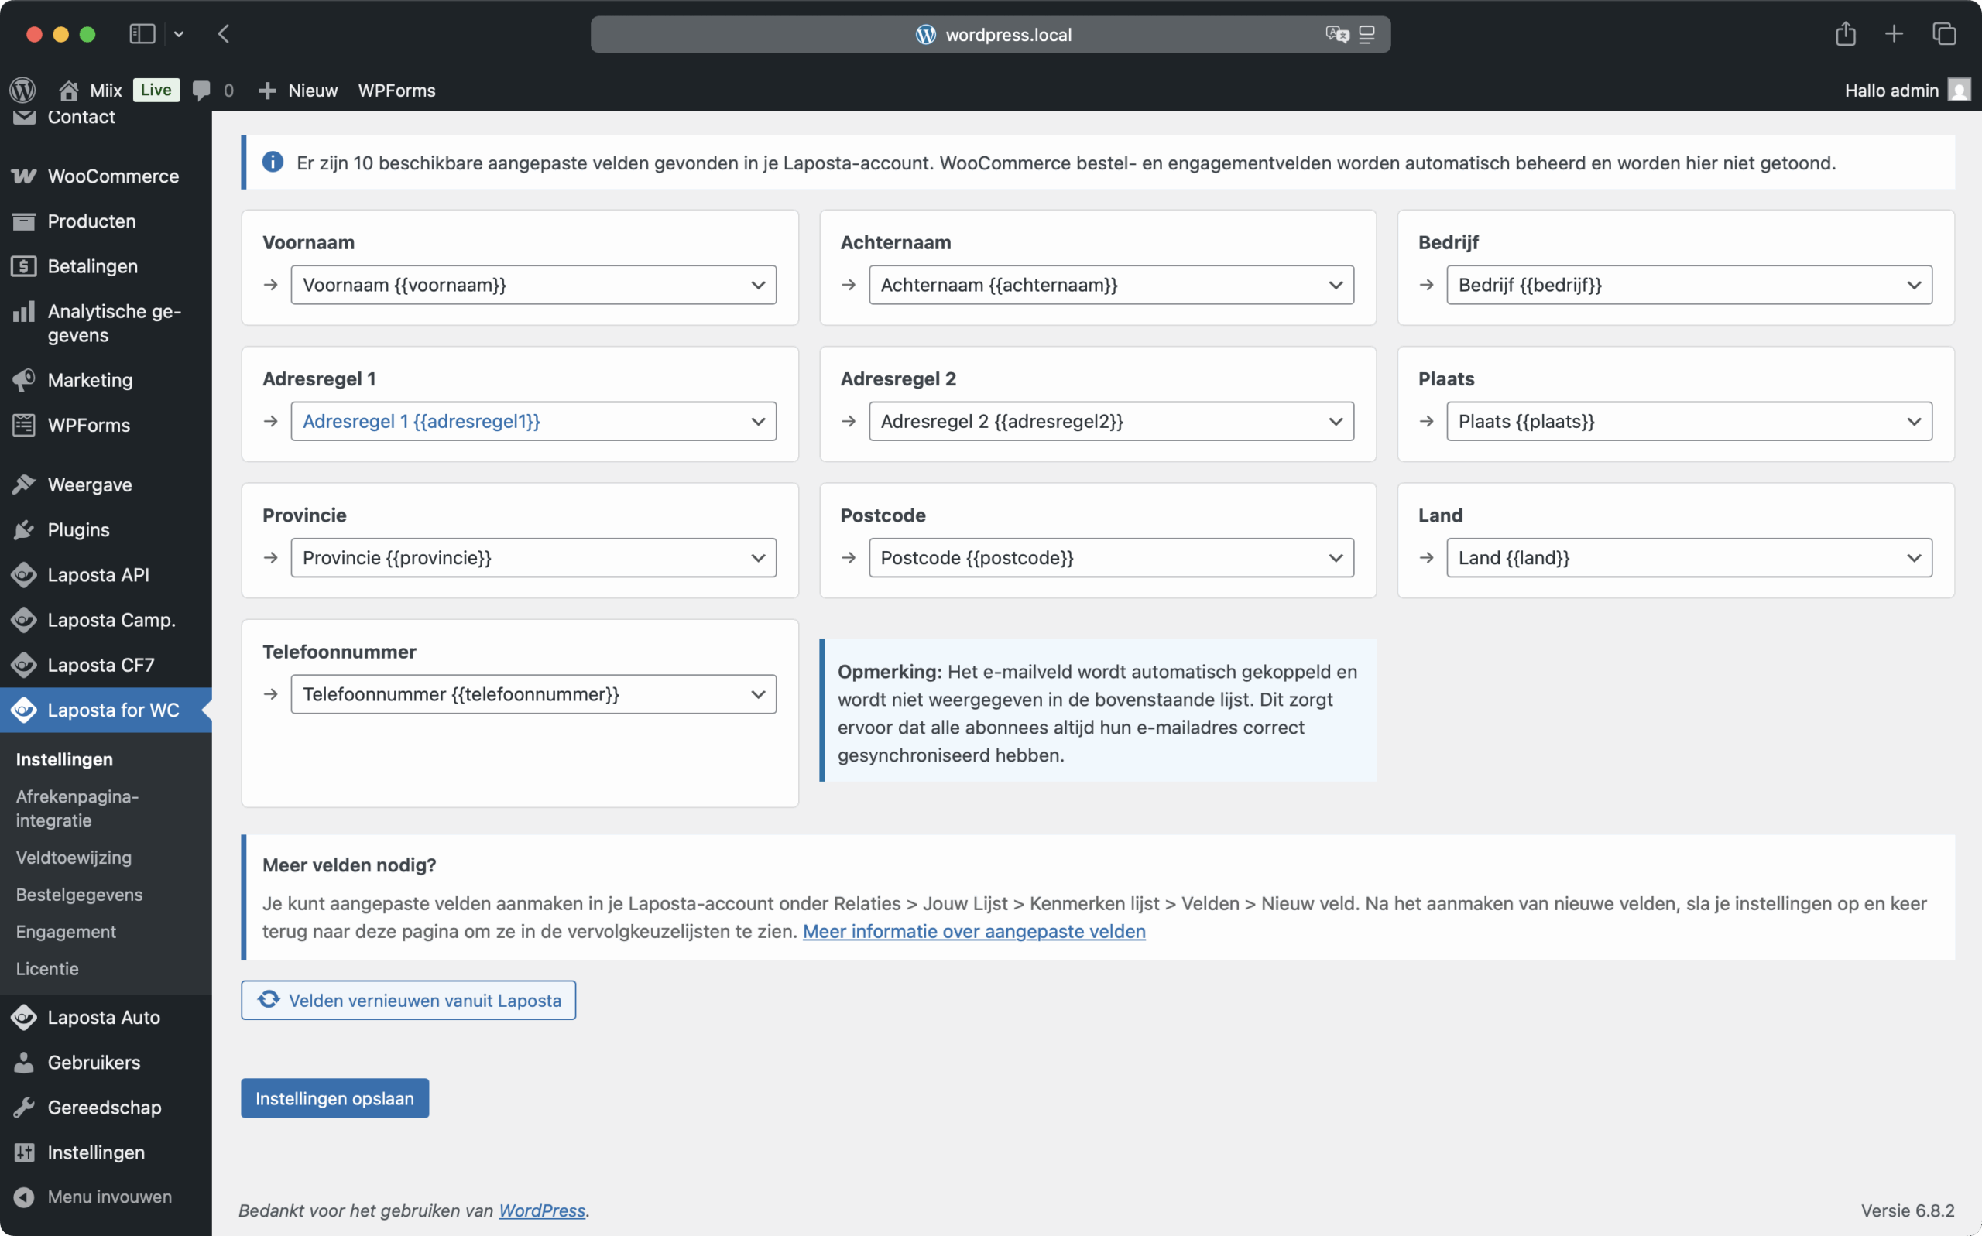Viewport: 1982px width, 1236px height.
Task: Open the Postcode field dropdown
Action: coord(1111,557)
